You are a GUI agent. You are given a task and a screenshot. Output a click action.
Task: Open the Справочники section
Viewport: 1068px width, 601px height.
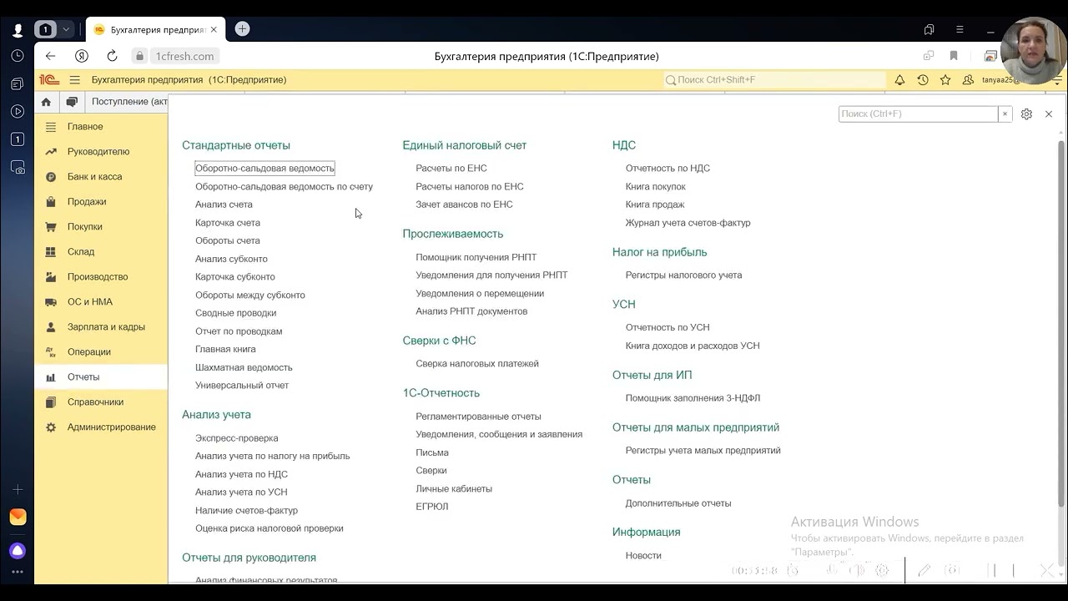click(101, 402)
